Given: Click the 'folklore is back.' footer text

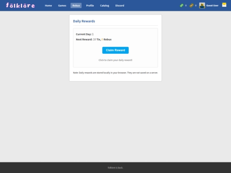Looking at the screenshot, I should [x=115, y=168].
